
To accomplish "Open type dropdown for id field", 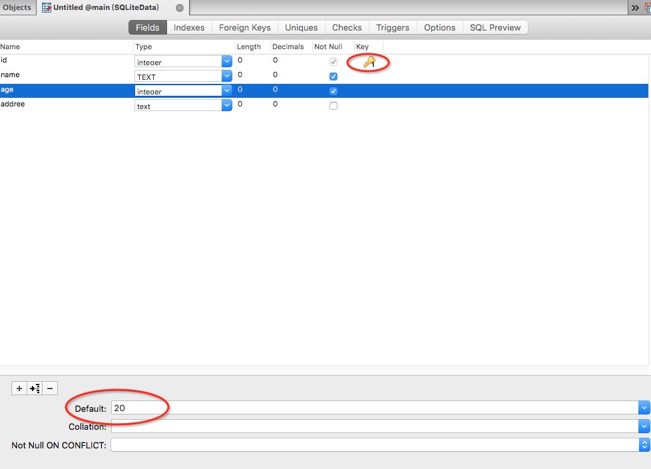I will (x=227, y=61).
